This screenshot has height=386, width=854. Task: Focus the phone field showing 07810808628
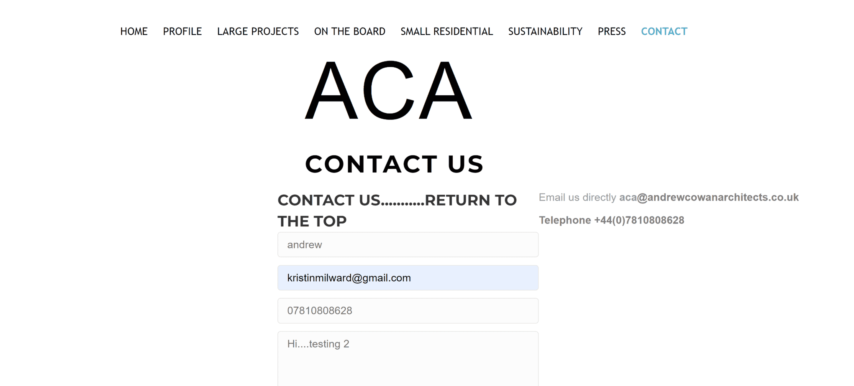pos(408,311)
